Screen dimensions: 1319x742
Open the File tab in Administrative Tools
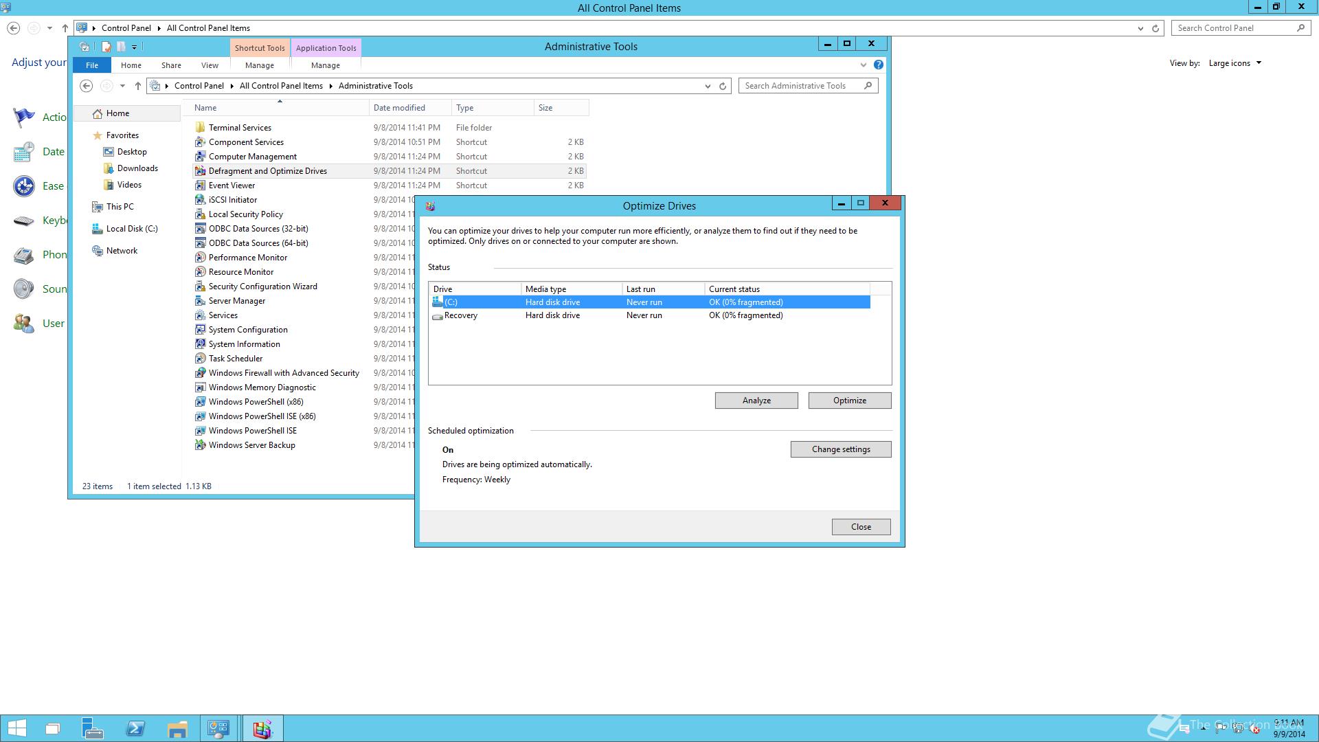92,65
